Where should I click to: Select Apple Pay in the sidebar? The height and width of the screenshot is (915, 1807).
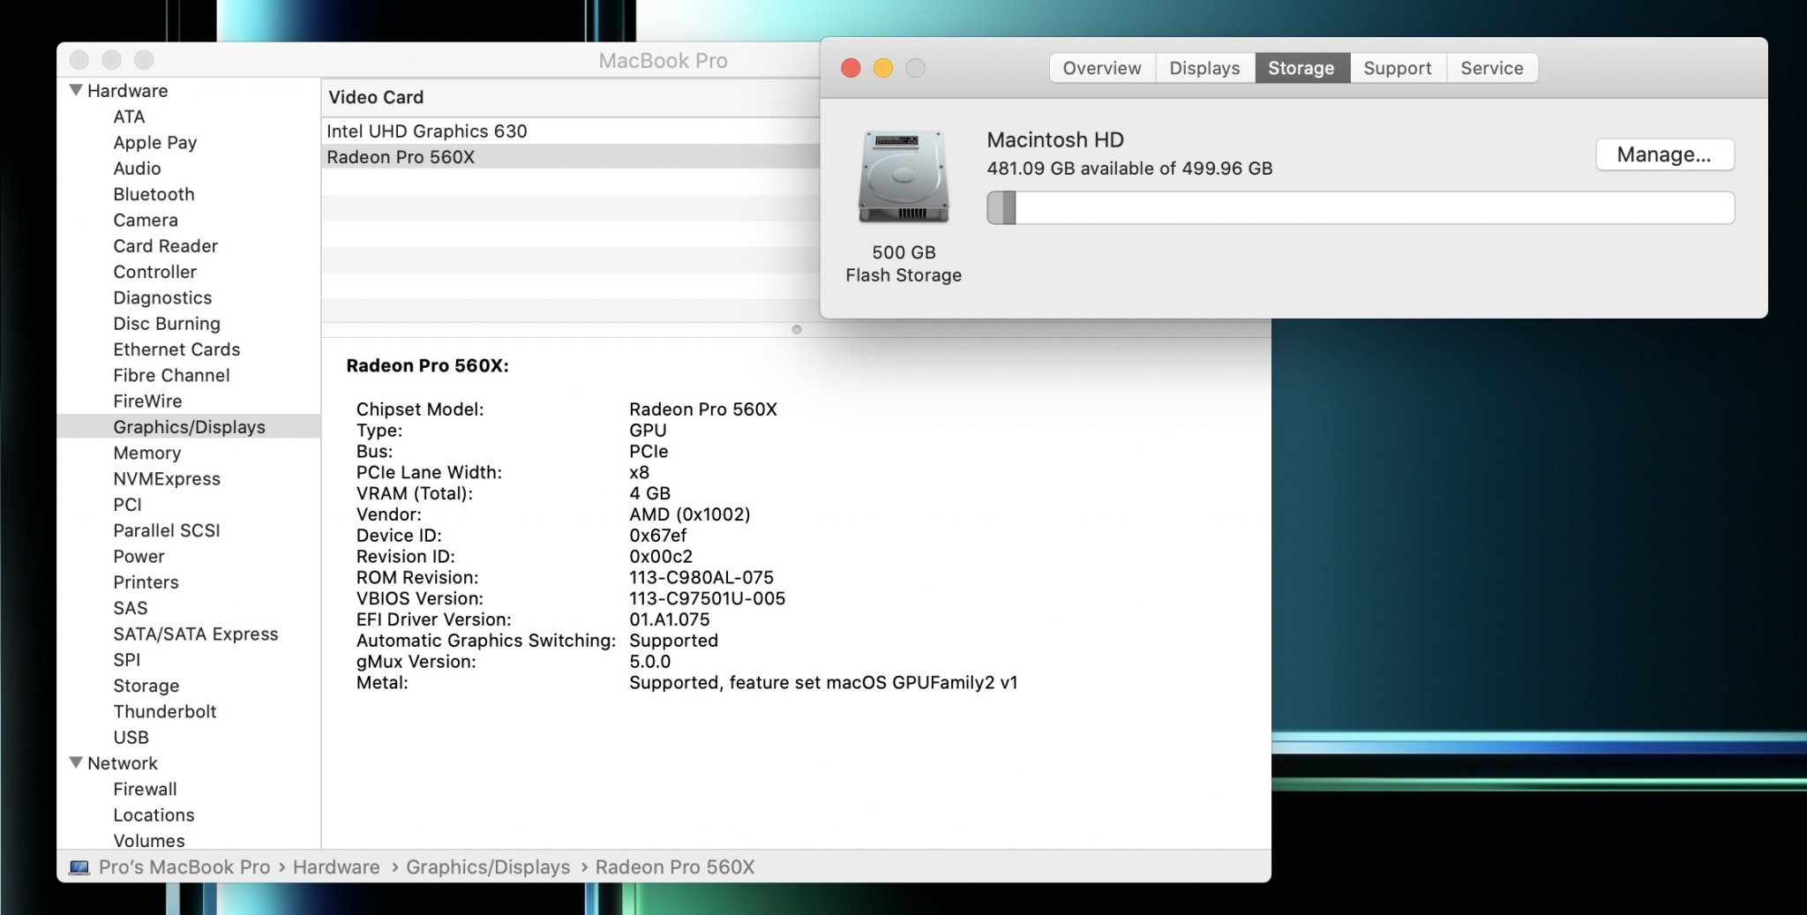[154, 143]
